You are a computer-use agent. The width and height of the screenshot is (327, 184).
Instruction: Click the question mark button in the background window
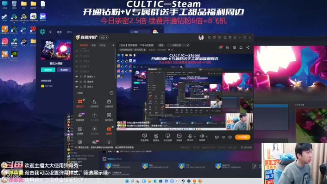[x=254, y=166]
